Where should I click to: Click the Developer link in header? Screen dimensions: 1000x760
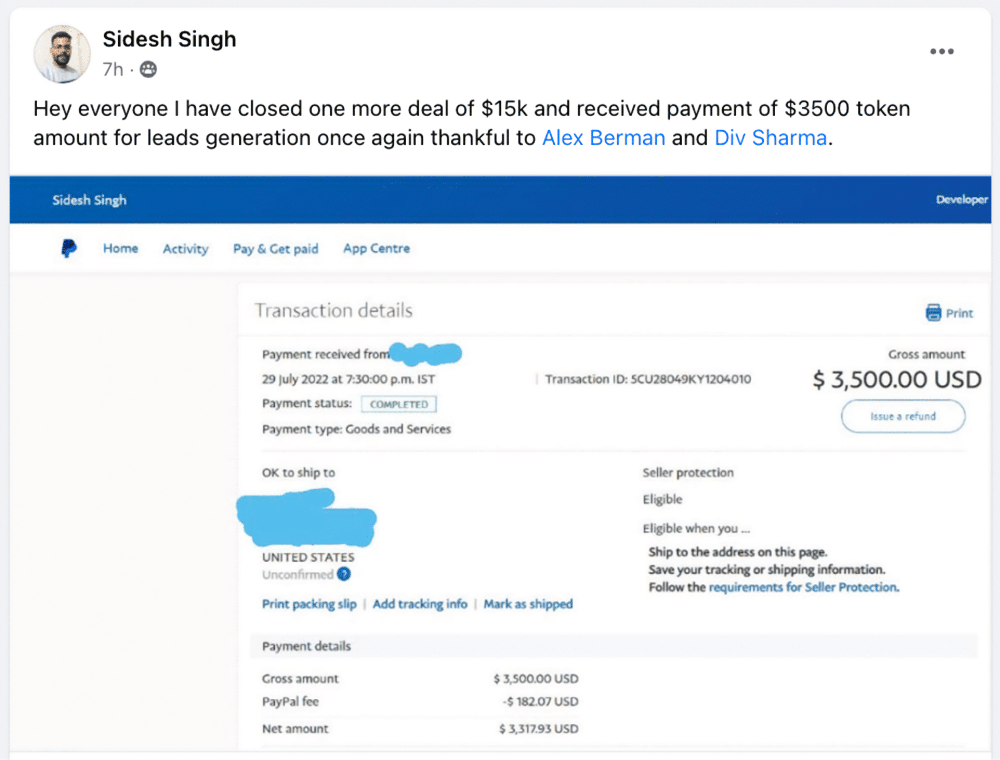(962, 200)
